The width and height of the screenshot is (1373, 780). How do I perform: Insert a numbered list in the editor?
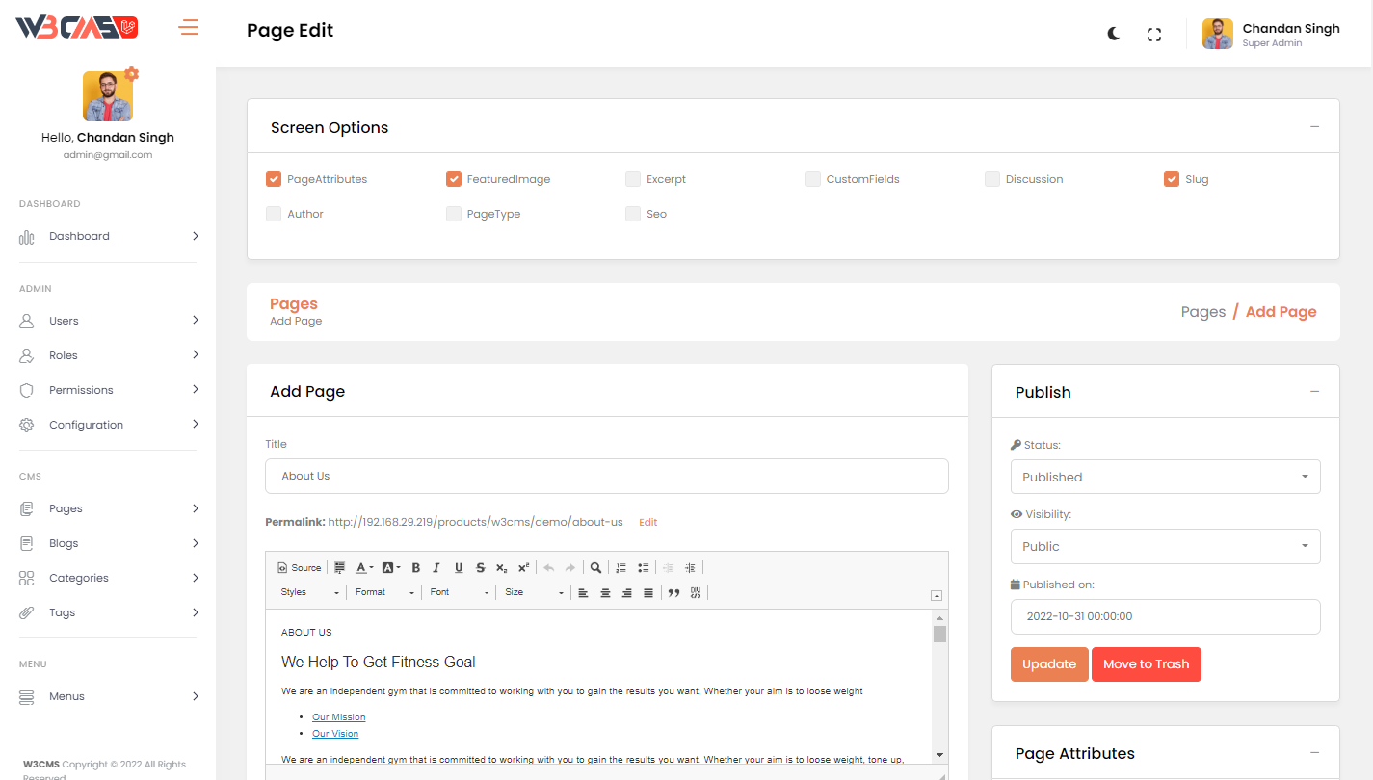click(x=620, y=568)
